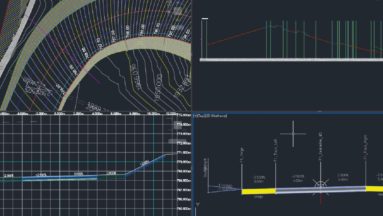
Task: Click the ViewCube in the plan viewport
Action: (178, 11)
